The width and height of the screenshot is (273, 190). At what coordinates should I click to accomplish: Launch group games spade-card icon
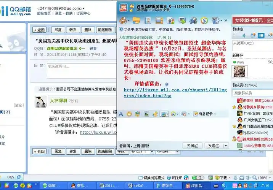170,21
